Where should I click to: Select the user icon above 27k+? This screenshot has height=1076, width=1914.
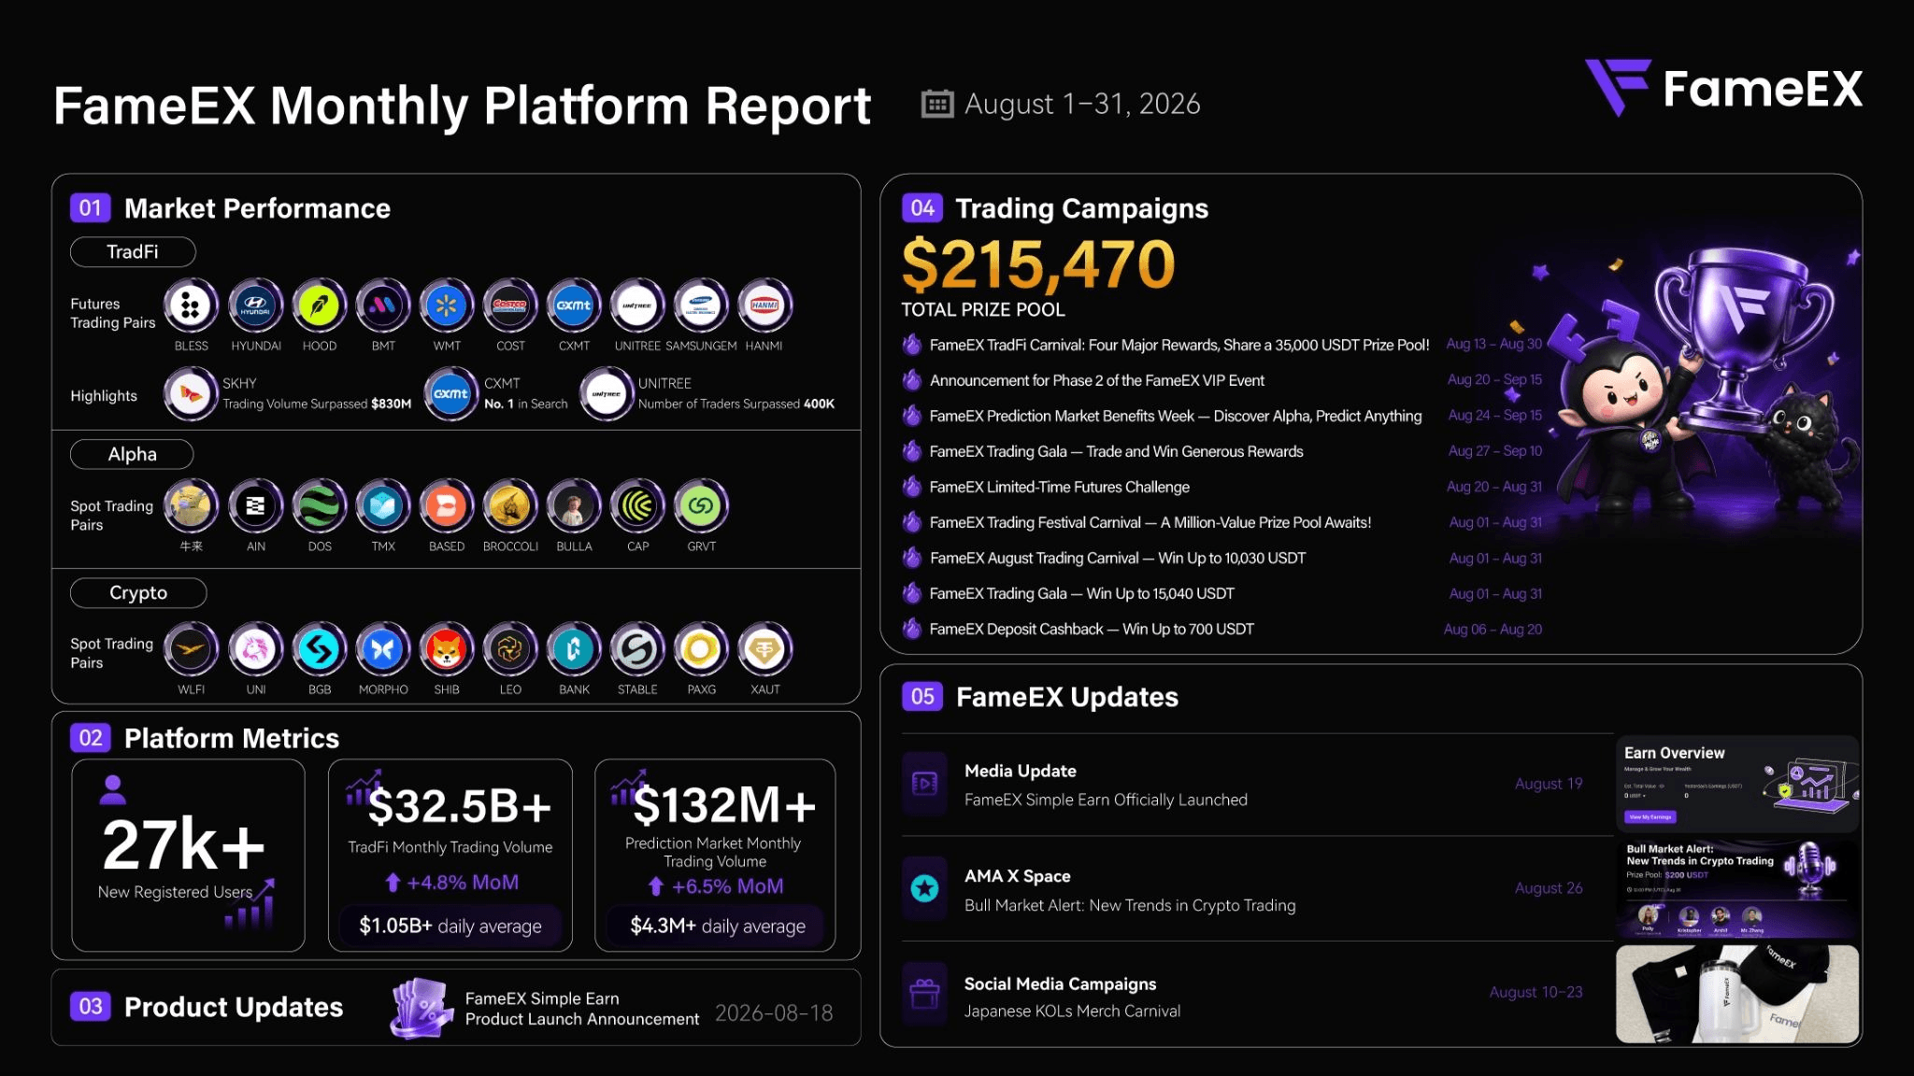(x=113, y=790)
